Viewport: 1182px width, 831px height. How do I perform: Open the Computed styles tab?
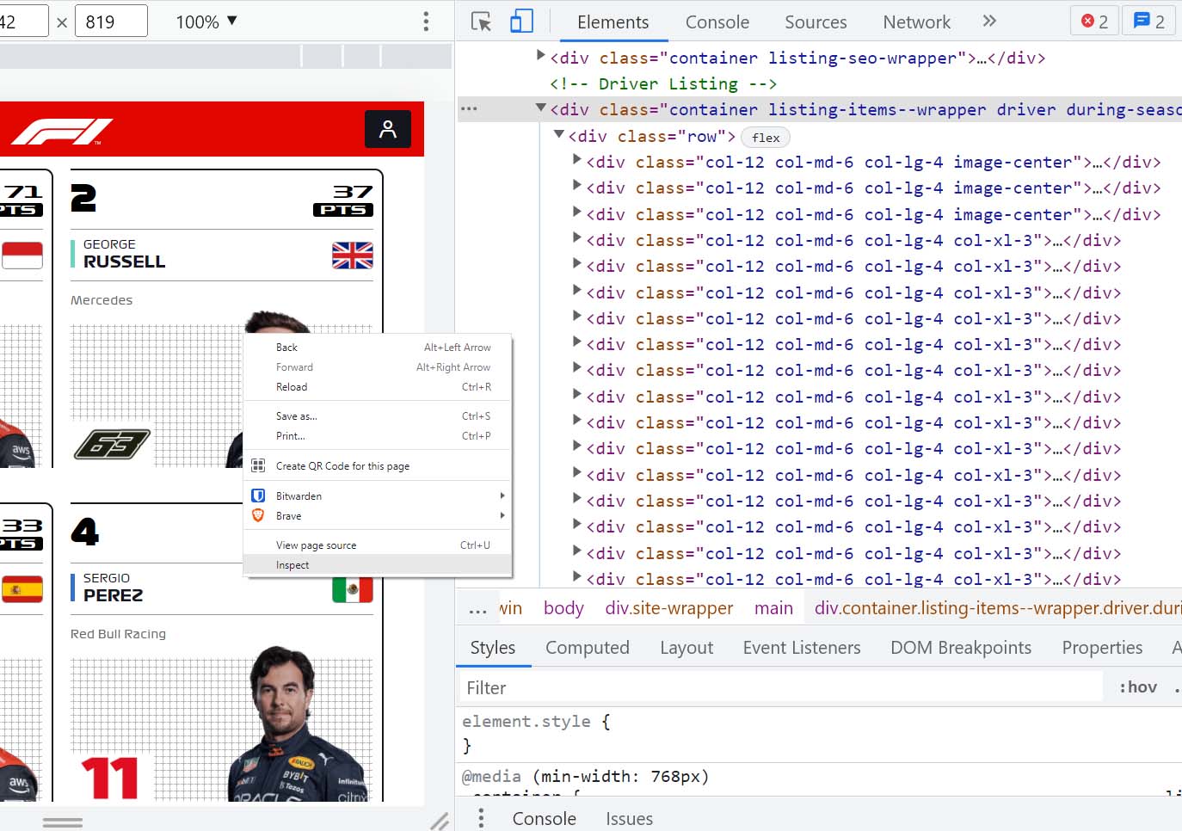coord(587,648)
